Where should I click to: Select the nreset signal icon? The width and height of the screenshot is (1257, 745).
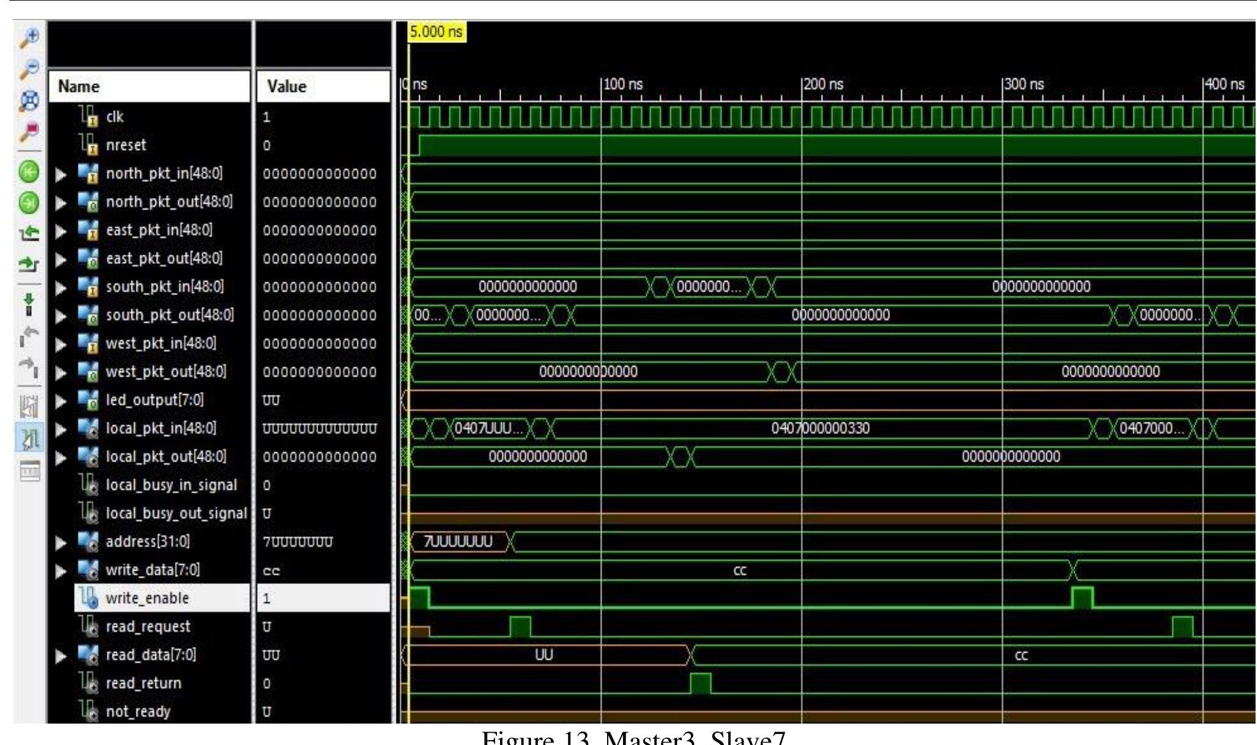coord(89,145)
